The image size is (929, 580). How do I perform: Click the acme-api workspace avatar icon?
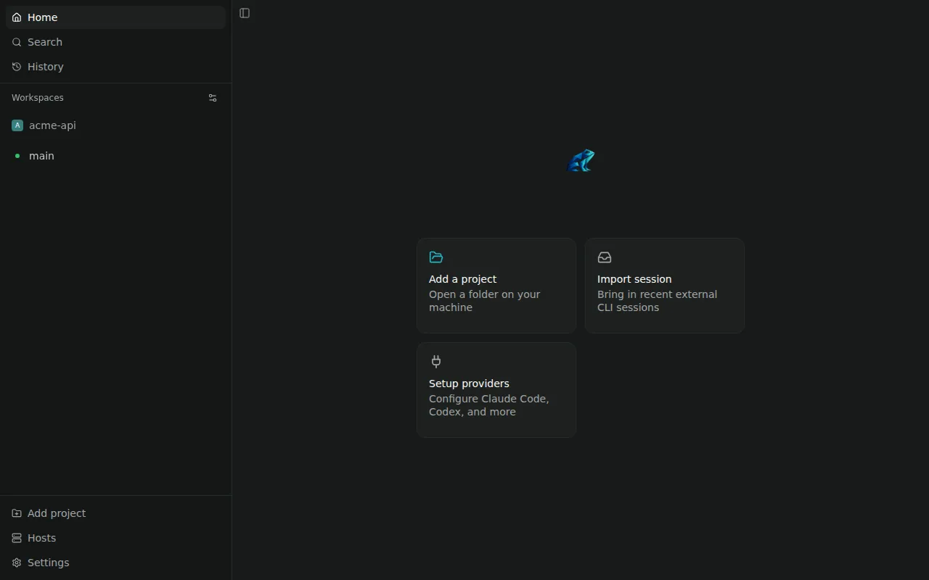[x=17, y=125]
